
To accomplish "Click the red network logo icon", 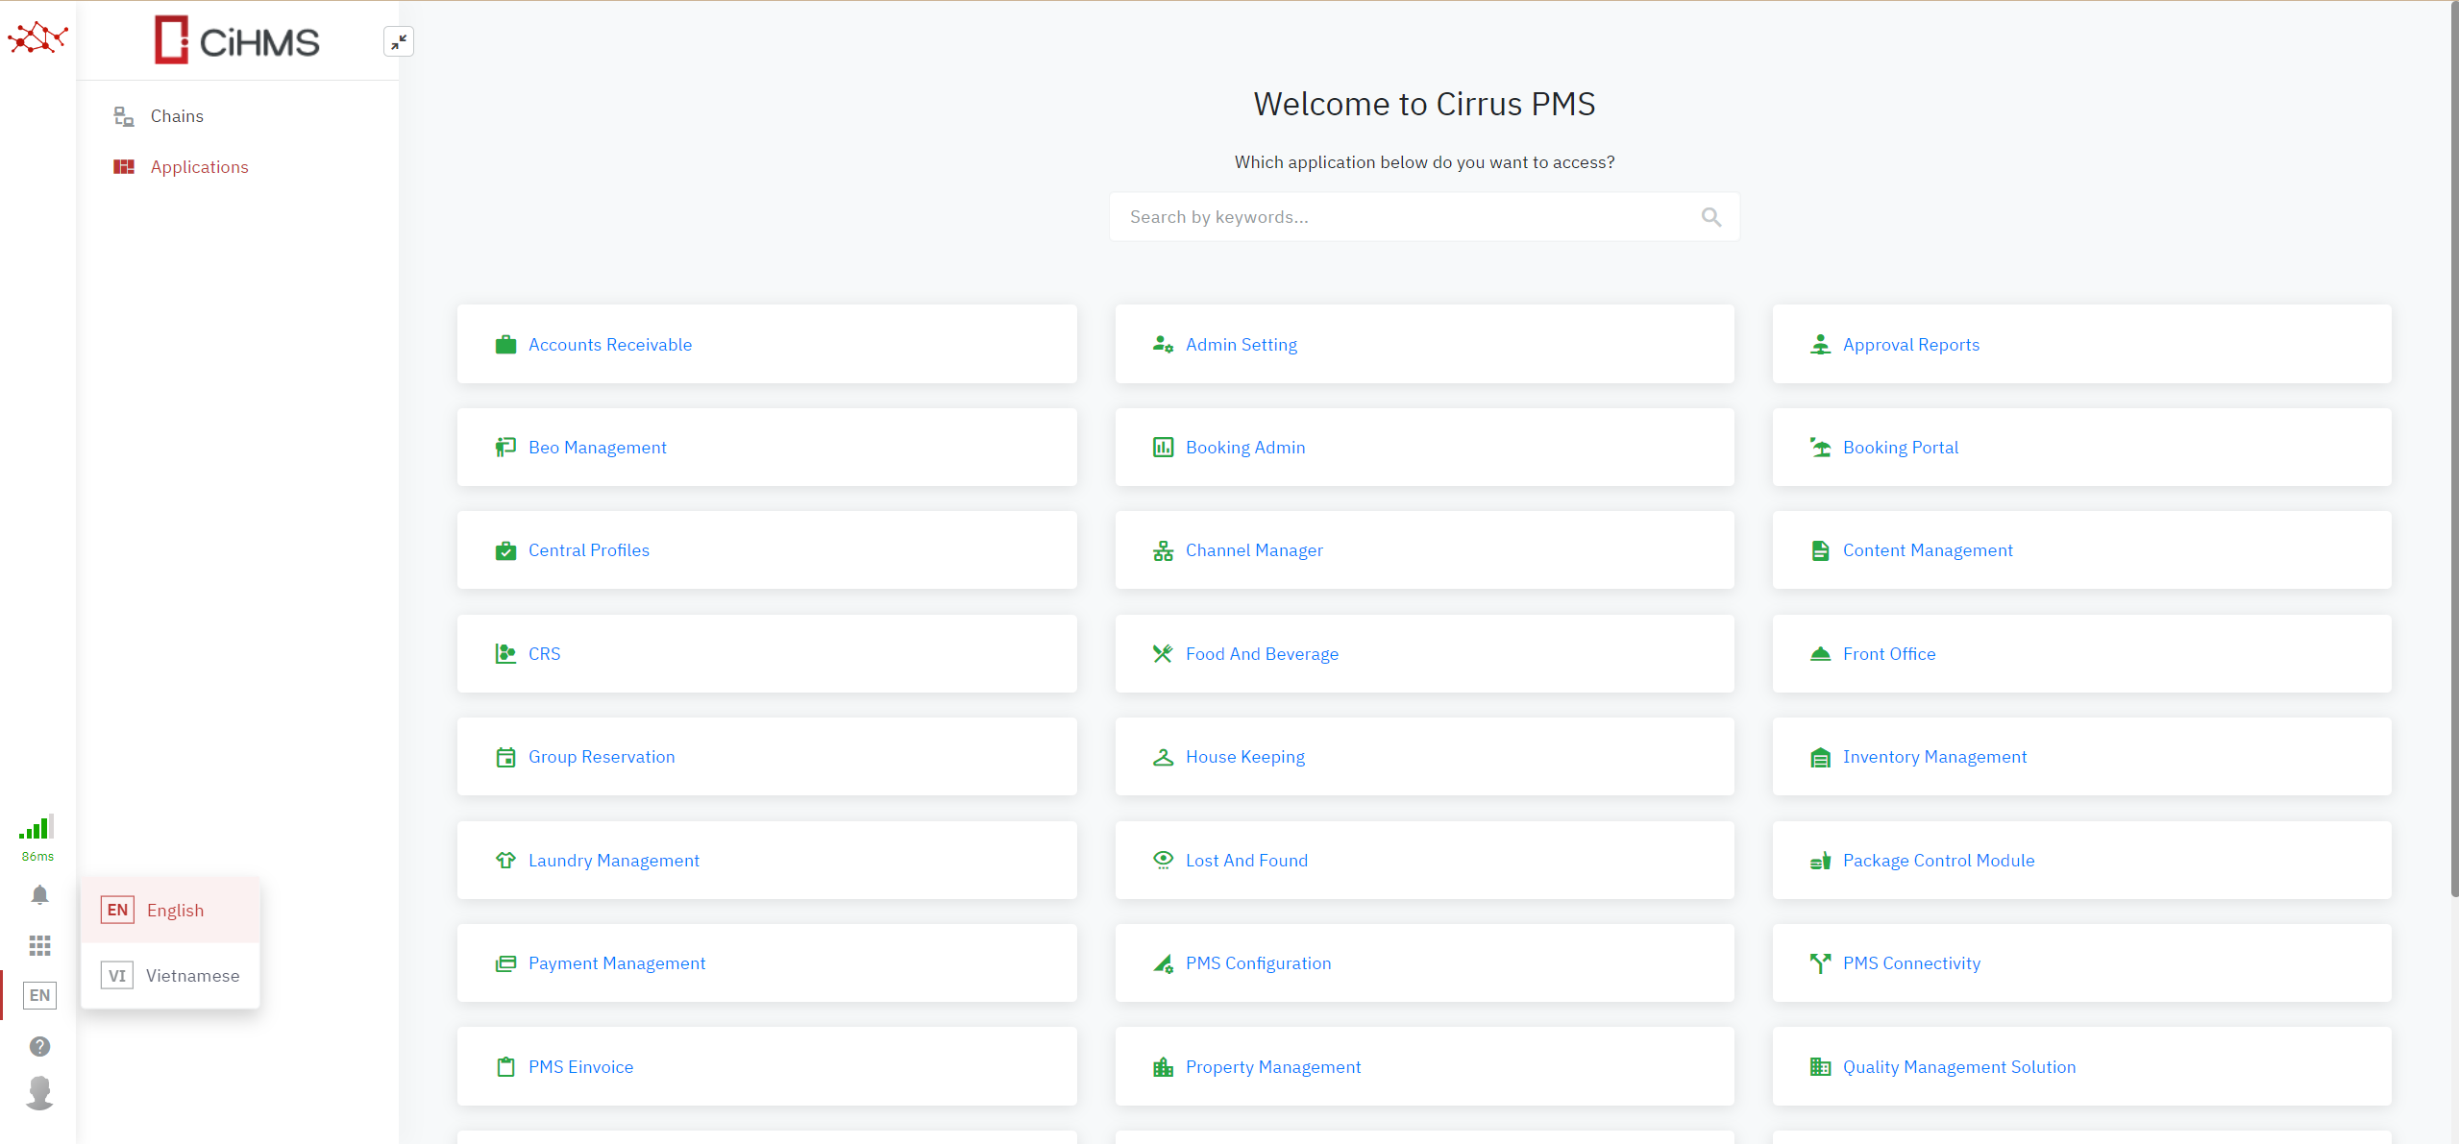I will (37, 38).
